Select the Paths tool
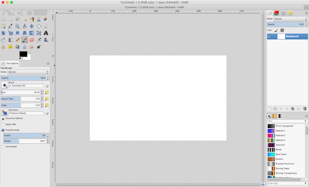This screenshot has width=309, height=187. 3,26
